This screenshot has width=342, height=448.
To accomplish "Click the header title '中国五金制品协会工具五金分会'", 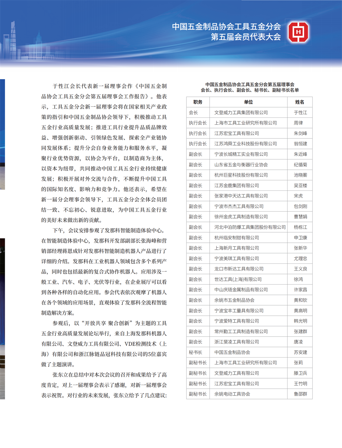I will pos(226,26).
